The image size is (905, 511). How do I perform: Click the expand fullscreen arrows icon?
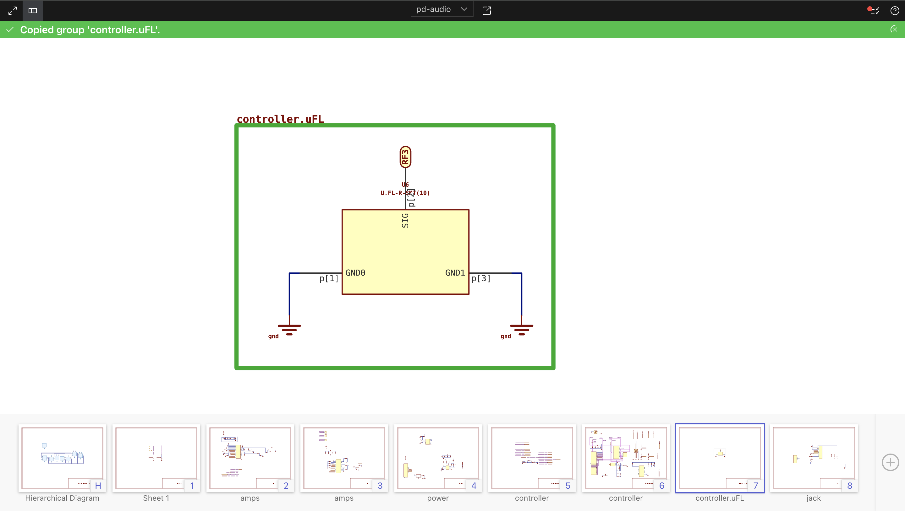pyautogui.click(x=12, y=11)
